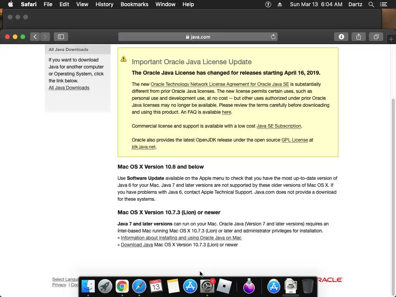Viewport: 396px width, 297px height.
Task: Show the Safari sidebar
Action: pyautogui.click(x=61, y=37)
